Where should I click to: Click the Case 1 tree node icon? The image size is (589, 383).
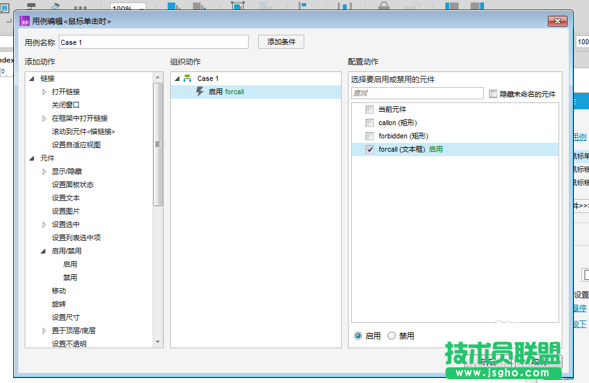[187, 78]
